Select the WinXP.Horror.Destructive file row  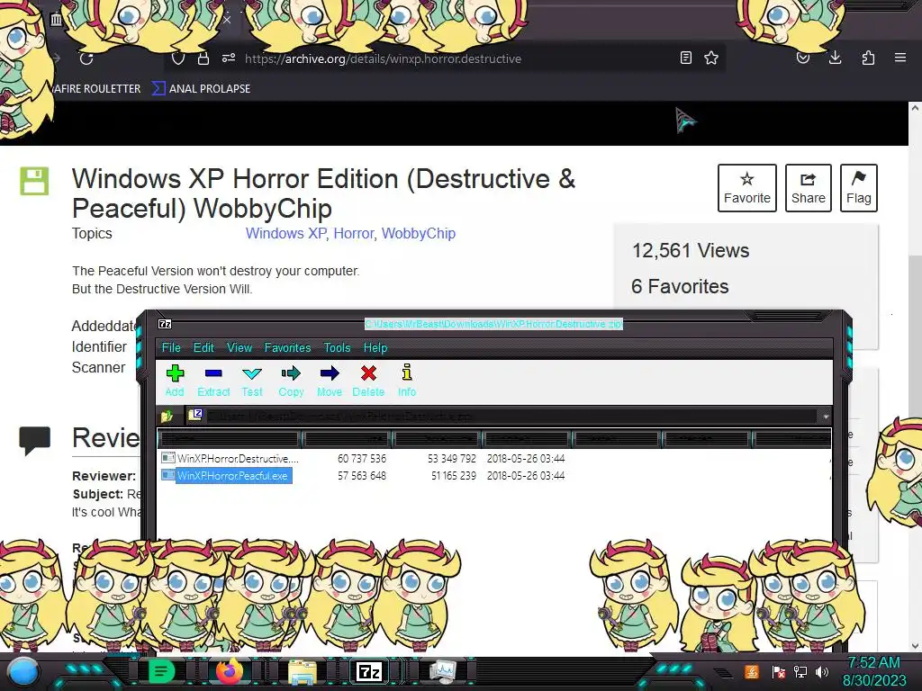494,458
